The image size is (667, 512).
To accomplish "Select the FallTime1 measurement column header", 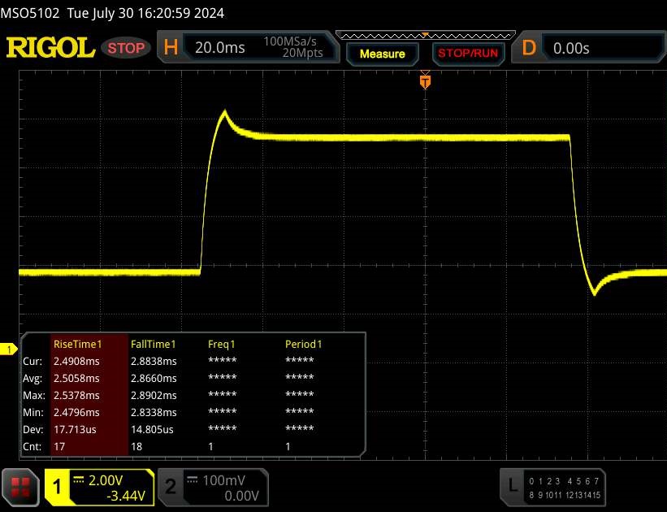I will pyautogui.click(x=153, y=344).
